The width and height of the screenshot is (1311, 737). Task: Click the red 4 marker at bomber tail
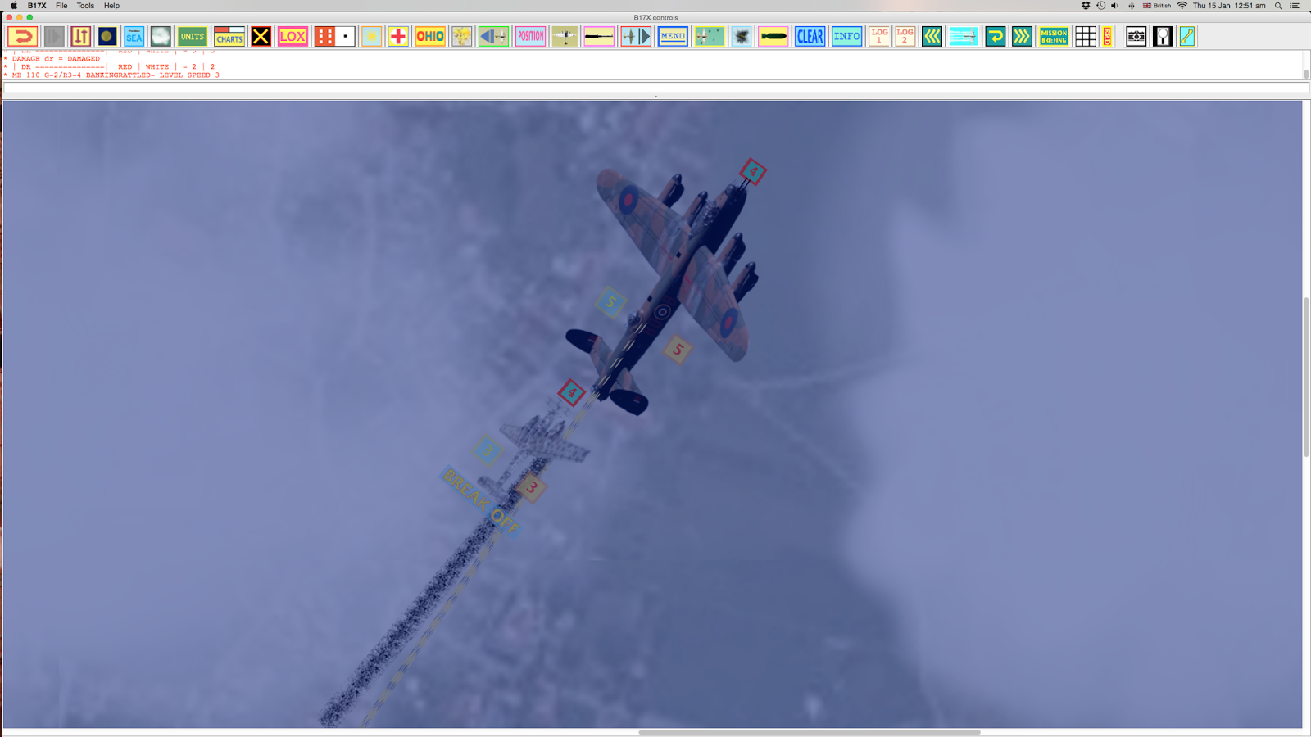[x=571, y=393]
